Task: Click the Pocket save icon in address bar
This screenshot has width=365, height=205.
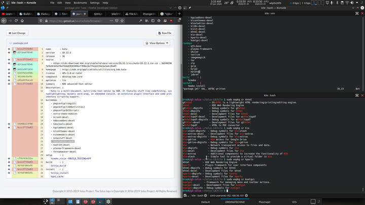Action: [117, 21]
